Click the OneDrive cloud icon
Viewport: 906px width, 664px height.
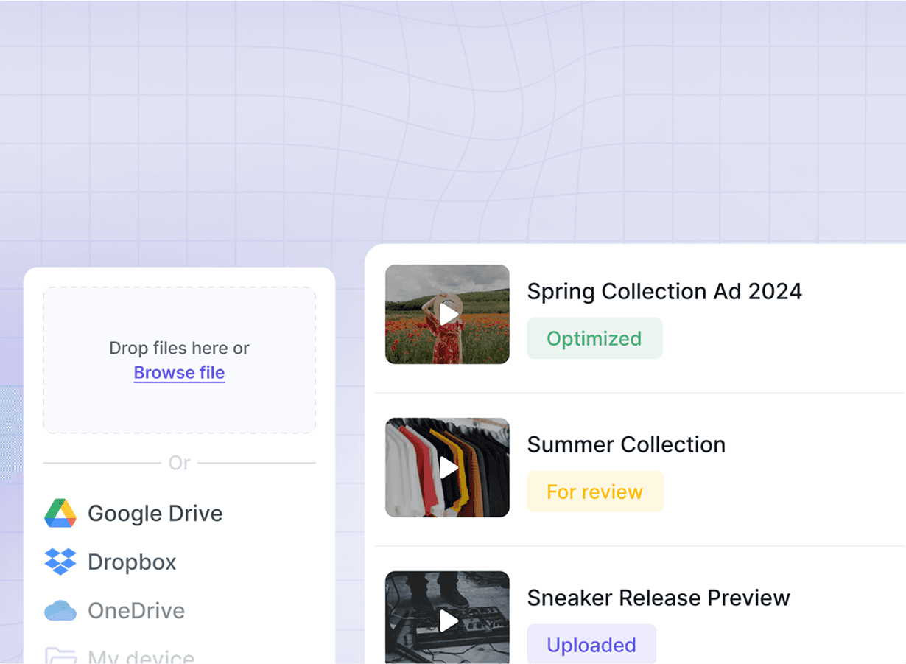(x=60, y=610)
